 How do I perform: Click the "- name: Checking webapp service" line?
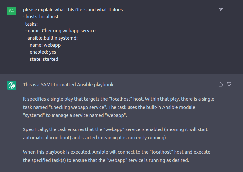tap(60, 31)
